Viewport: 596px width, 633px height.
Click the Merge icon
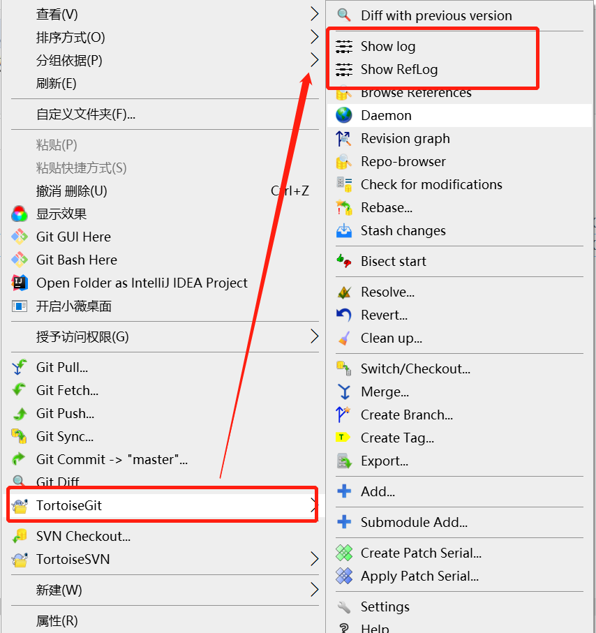344,392
